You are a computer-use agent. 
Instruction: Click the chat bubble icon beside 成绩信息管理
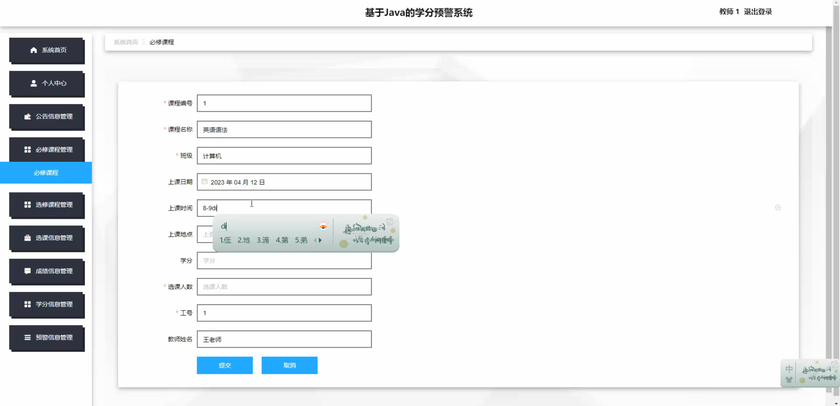tap(28, 271)
